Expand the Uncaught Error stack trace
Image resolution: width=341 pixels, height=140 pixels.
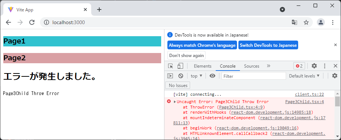[x=175, y=102]
